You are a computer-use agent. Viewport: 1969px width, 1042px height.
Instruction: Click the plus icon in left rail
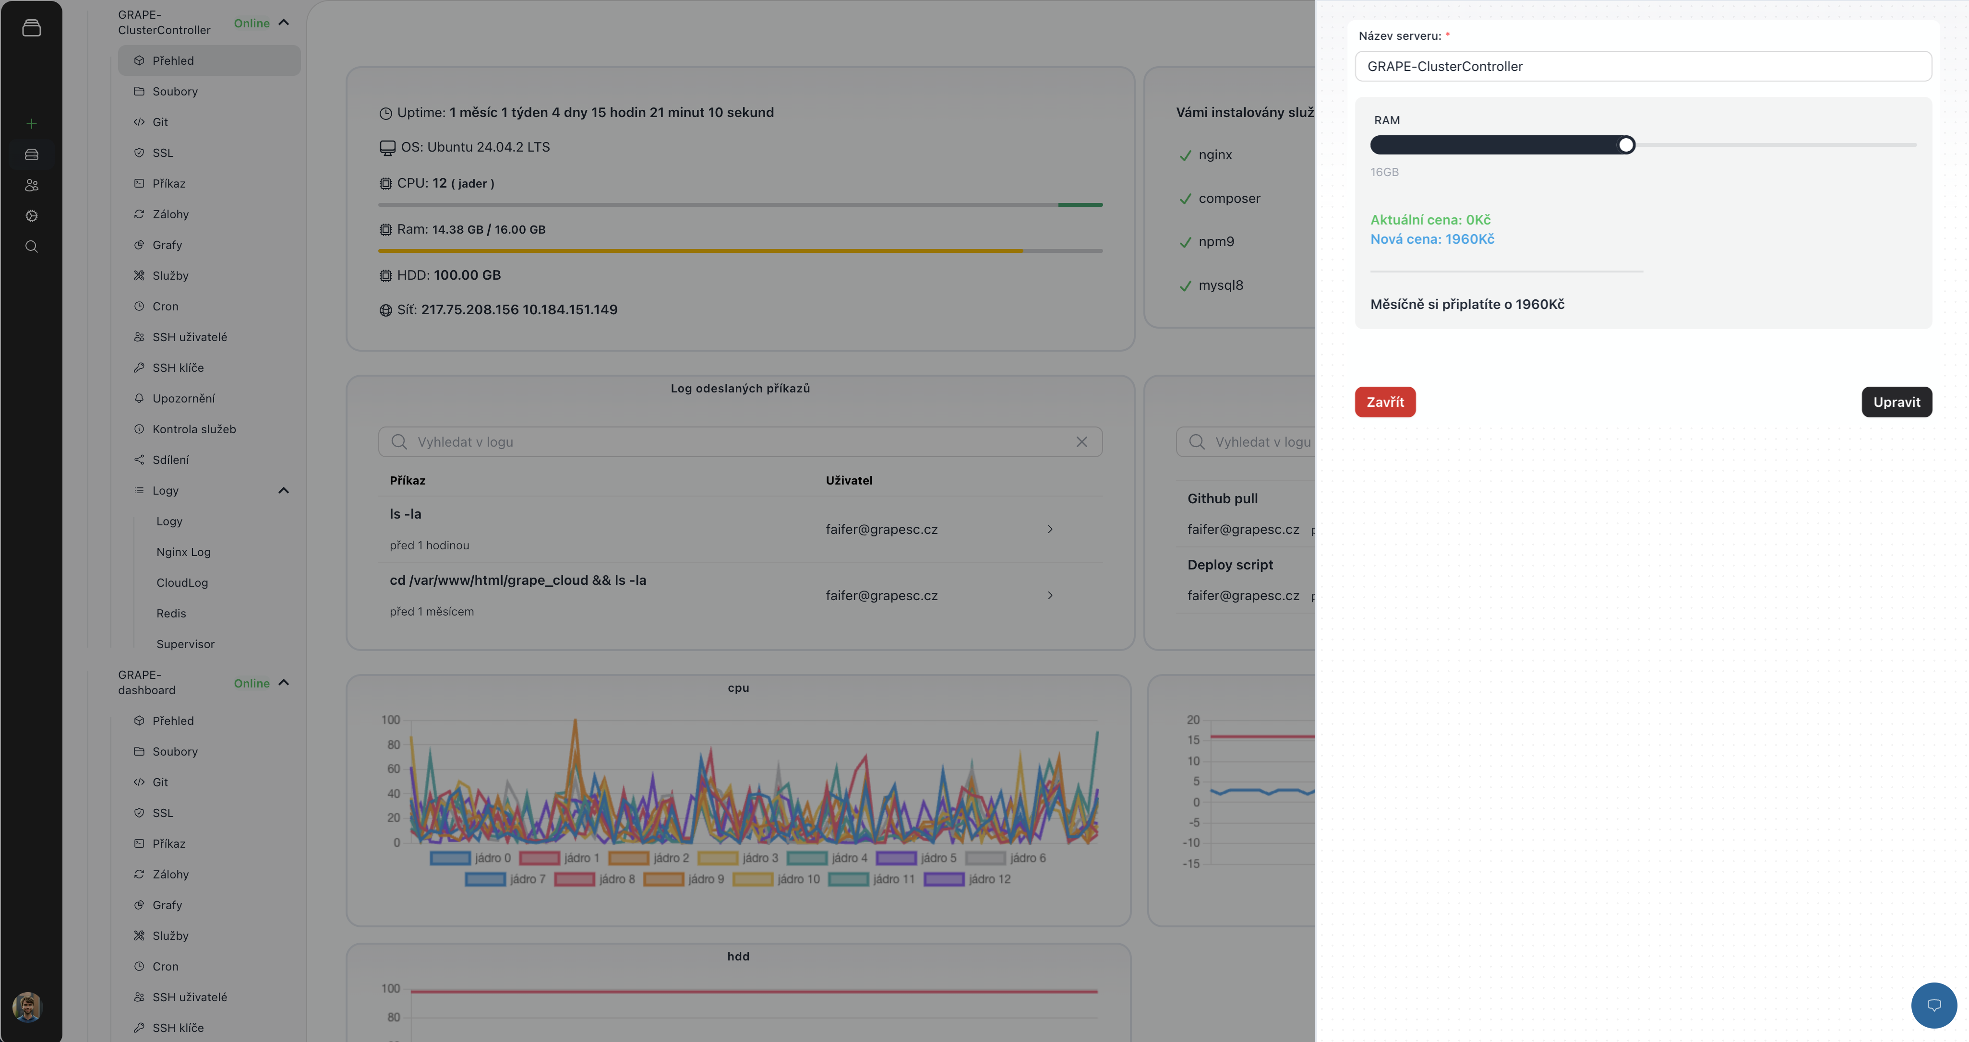[x=31, y=124]
